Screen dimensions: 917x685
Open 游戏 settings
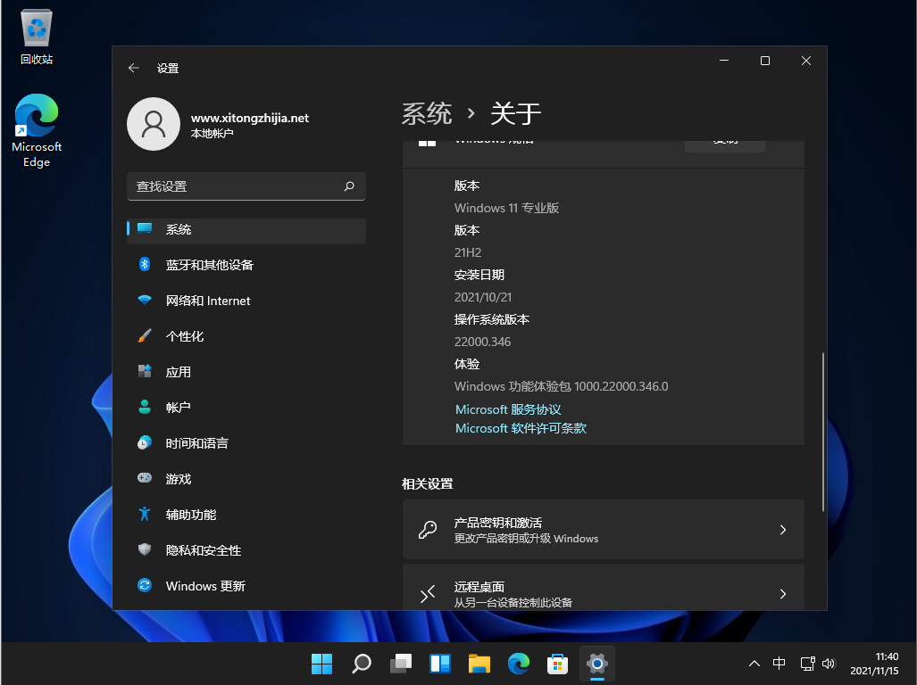tap(179, 478)
